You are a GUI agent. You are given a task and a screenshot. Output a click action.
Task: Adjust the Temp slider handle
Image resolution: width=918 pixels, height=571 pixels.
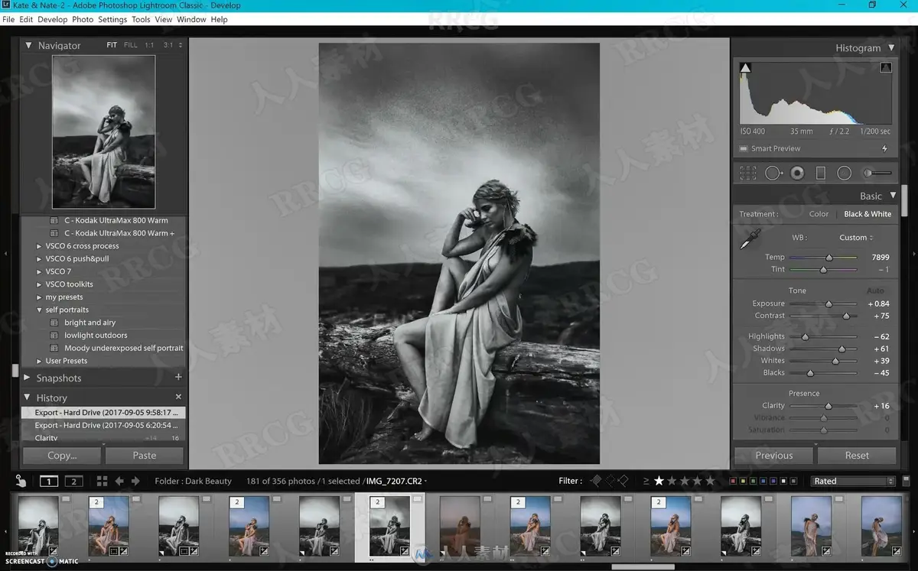[829, 258]
